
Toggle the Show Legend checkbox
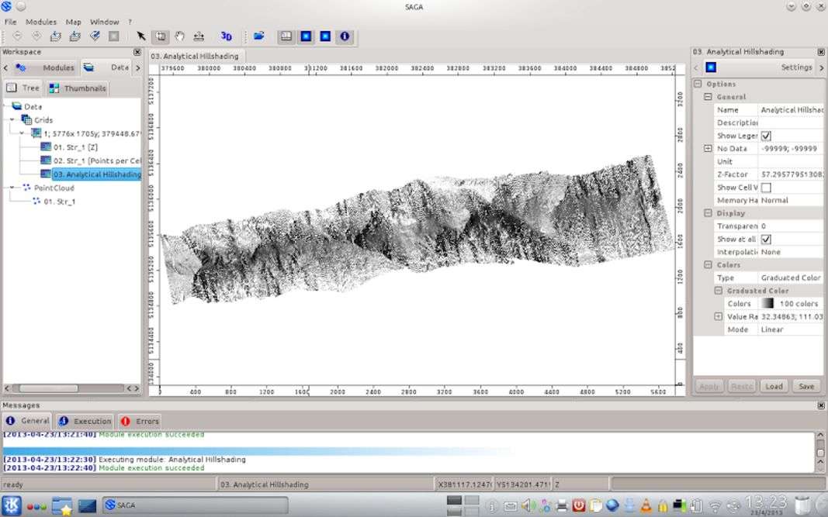[766, 136]
